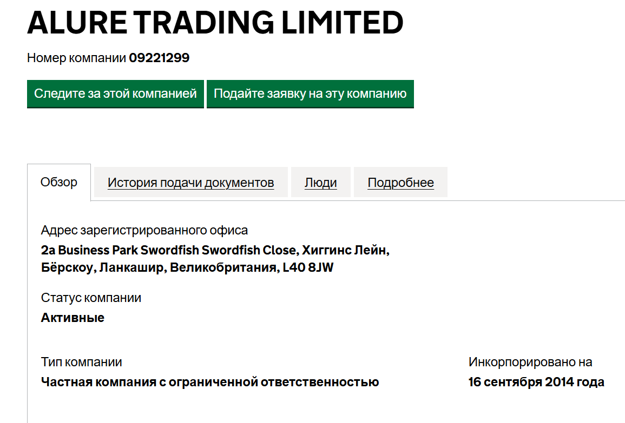
Task: Click the ALURE TRADING LIMITED heading
Action: pos(215,23)
